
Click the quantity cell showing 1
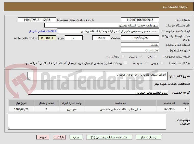[x=47, y=109]
